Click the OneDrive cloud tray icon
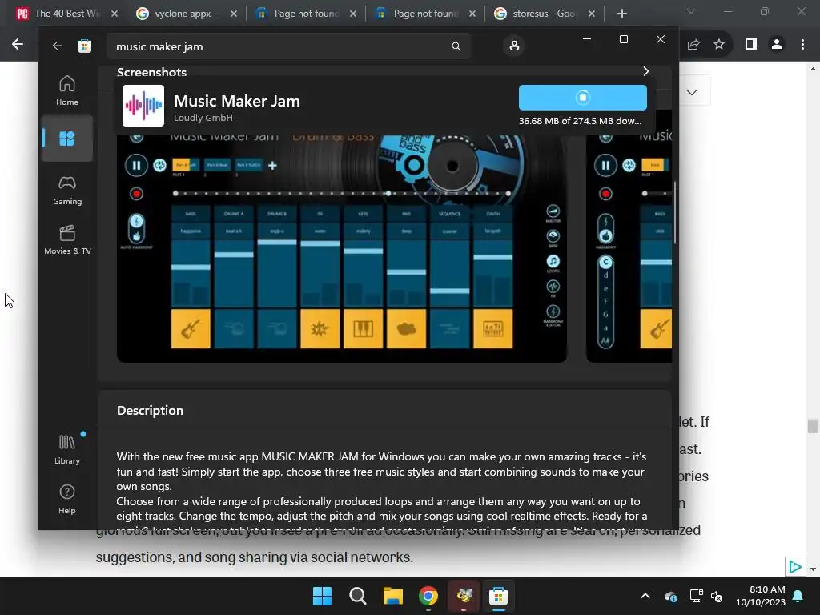Viewport: 820px width, 615px height. pos(671,596)
